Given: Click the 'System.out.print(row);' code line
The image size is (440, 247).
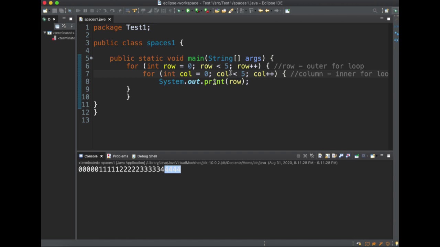Looking at the screenshot, I should (204, 82).
